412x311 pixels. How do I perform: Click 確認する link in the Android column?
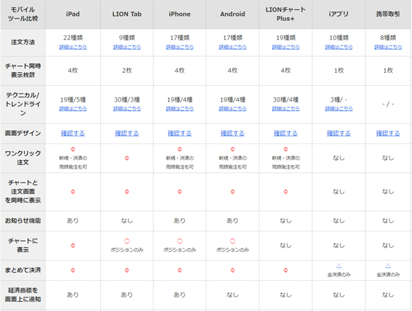click(x=232, y=133)
